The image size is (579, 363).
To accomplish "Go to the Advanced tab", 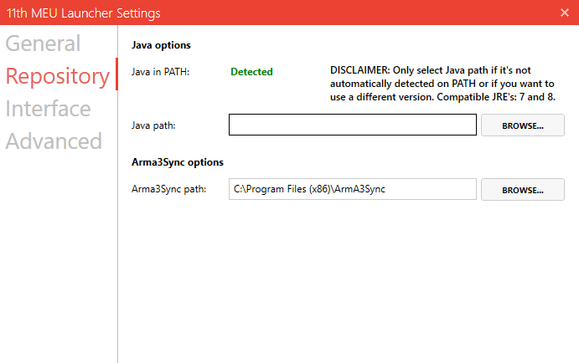I will pyautogui.click(x=54, y=141).
